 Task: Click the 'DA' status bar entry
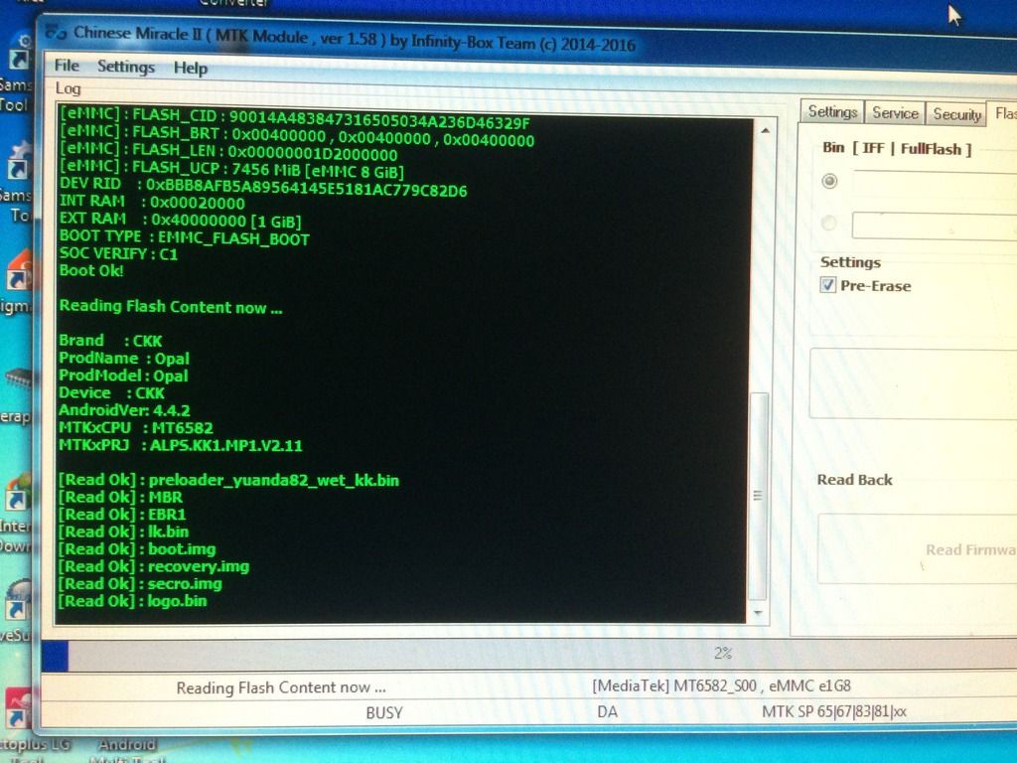(x=607, y=712)
